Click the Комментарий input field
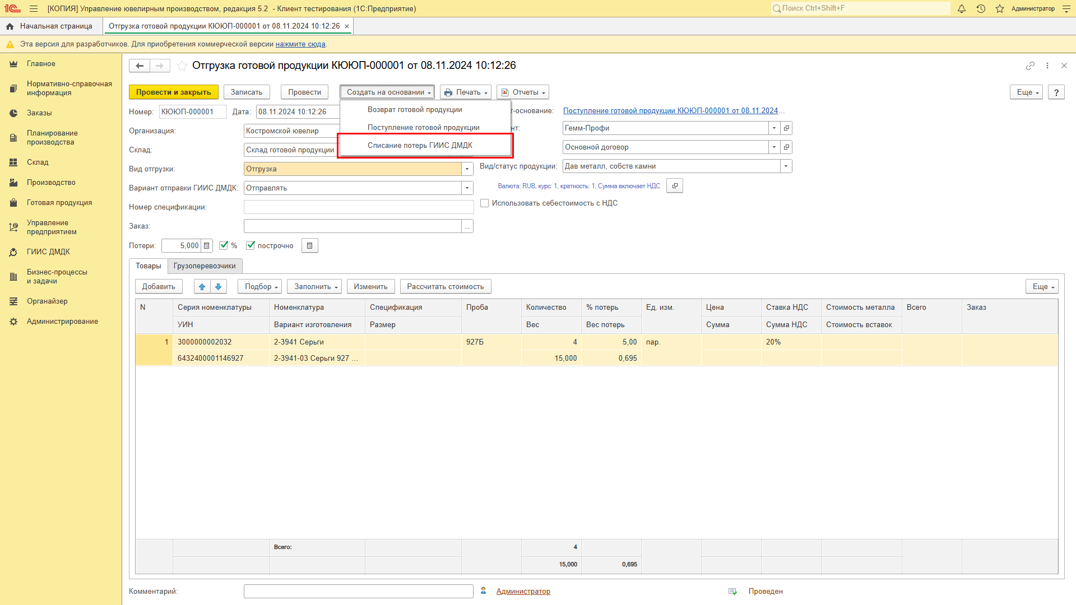This screenshot has height=605, width=1076. pos(359,592)
